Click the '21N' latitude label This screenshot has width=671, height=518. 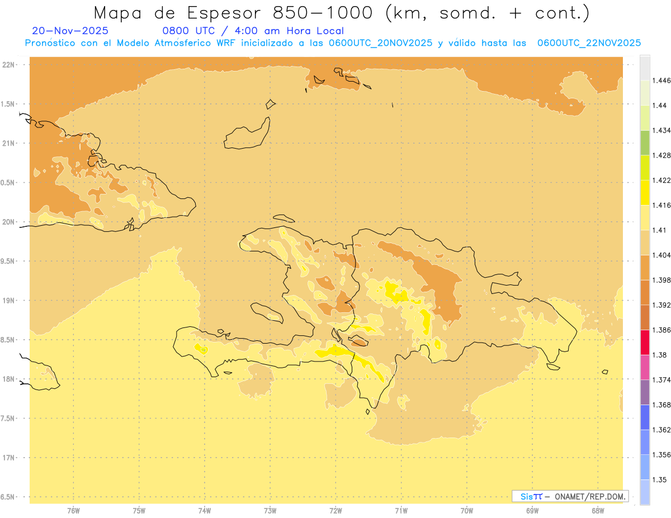[8, 143]
